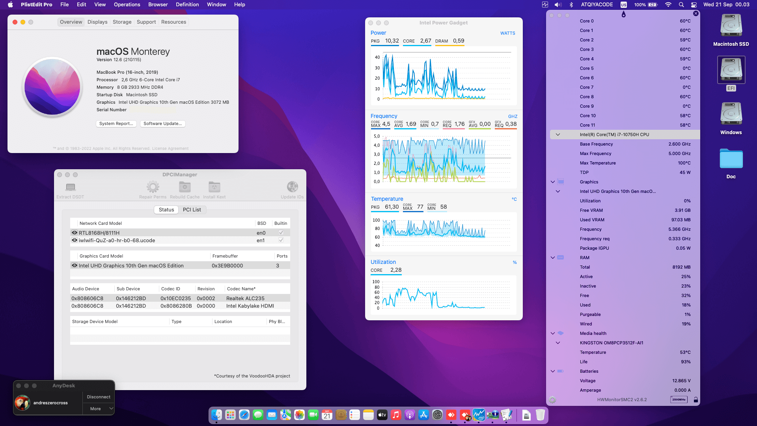Open HWMonitorSMC2 settings gear icon
Screen dimensions: 757x426
[552, 400]
